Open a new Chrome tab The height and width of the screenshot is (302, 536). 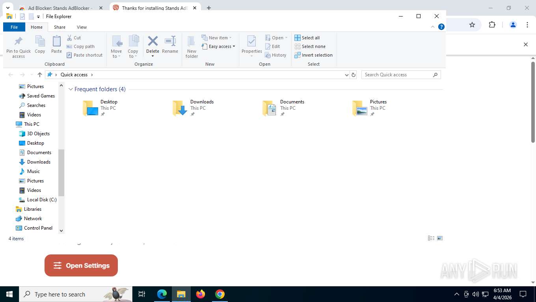click(x=209, y=8)
